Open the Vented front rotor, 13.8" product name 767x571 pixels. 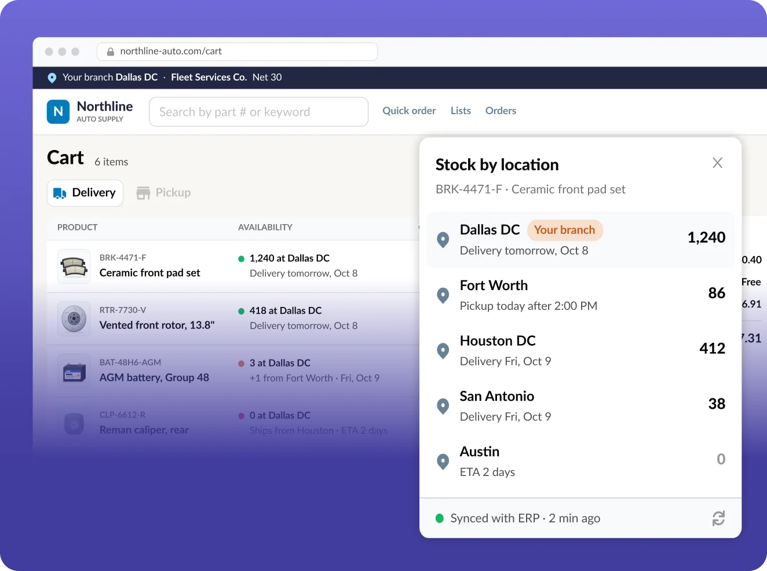(x=157, y=325)
